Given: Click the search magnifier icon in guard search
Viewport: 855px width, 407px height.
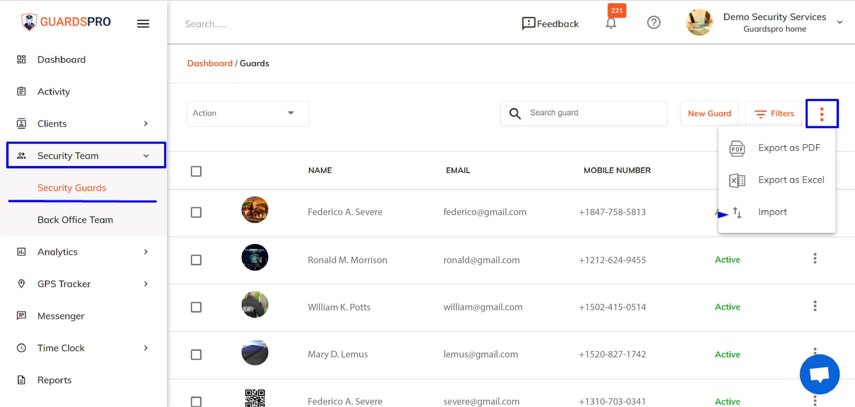Looking at the screenshot, I should (x=515, y=114).
